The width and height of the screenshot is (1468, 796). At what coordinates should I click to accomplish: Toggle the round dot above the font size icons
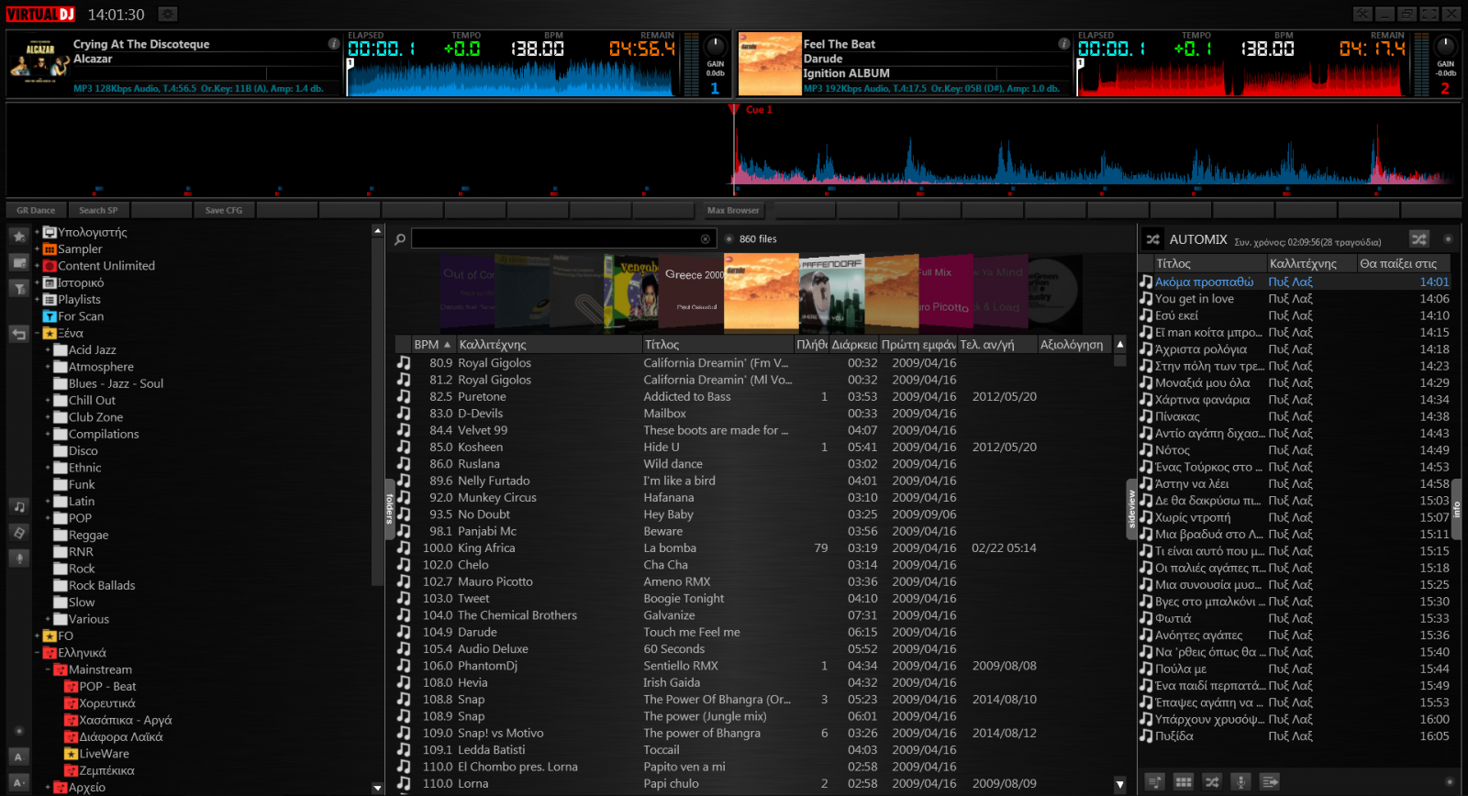[19, 731]
